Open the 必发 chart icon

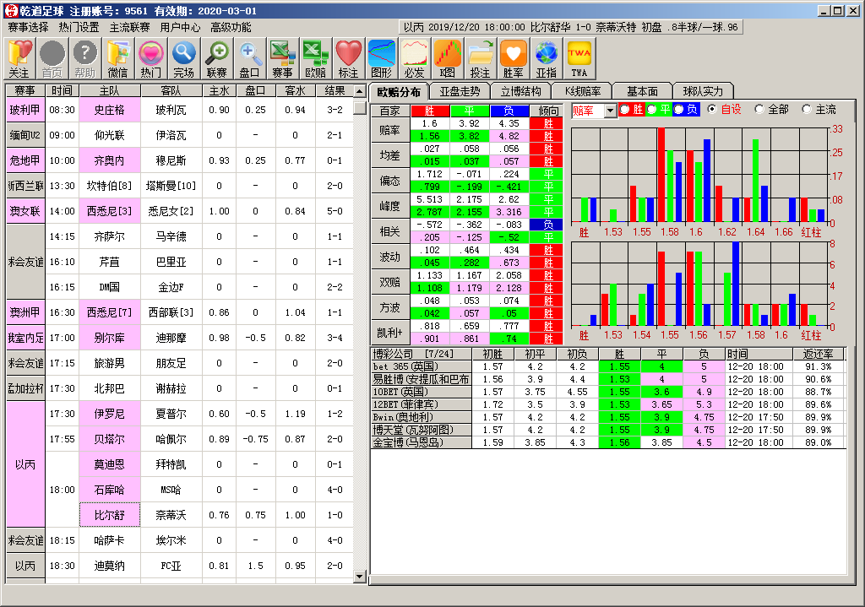(x=414, y=59)
